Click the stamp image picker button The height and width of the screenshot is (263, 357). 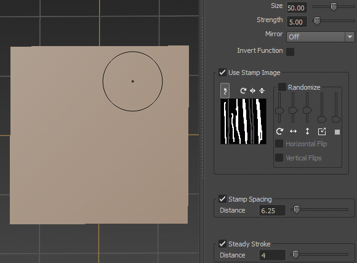coord(225,91)
